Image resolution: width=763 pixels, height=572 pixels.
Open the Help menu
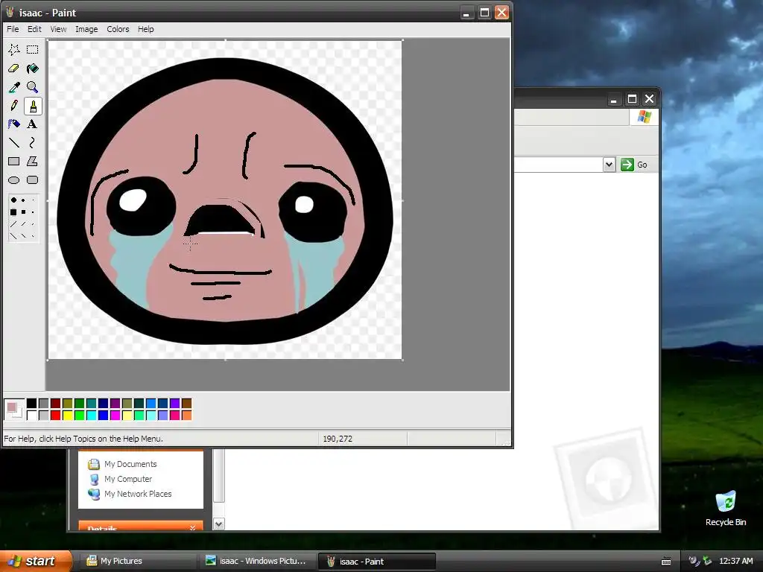(145, 29)
